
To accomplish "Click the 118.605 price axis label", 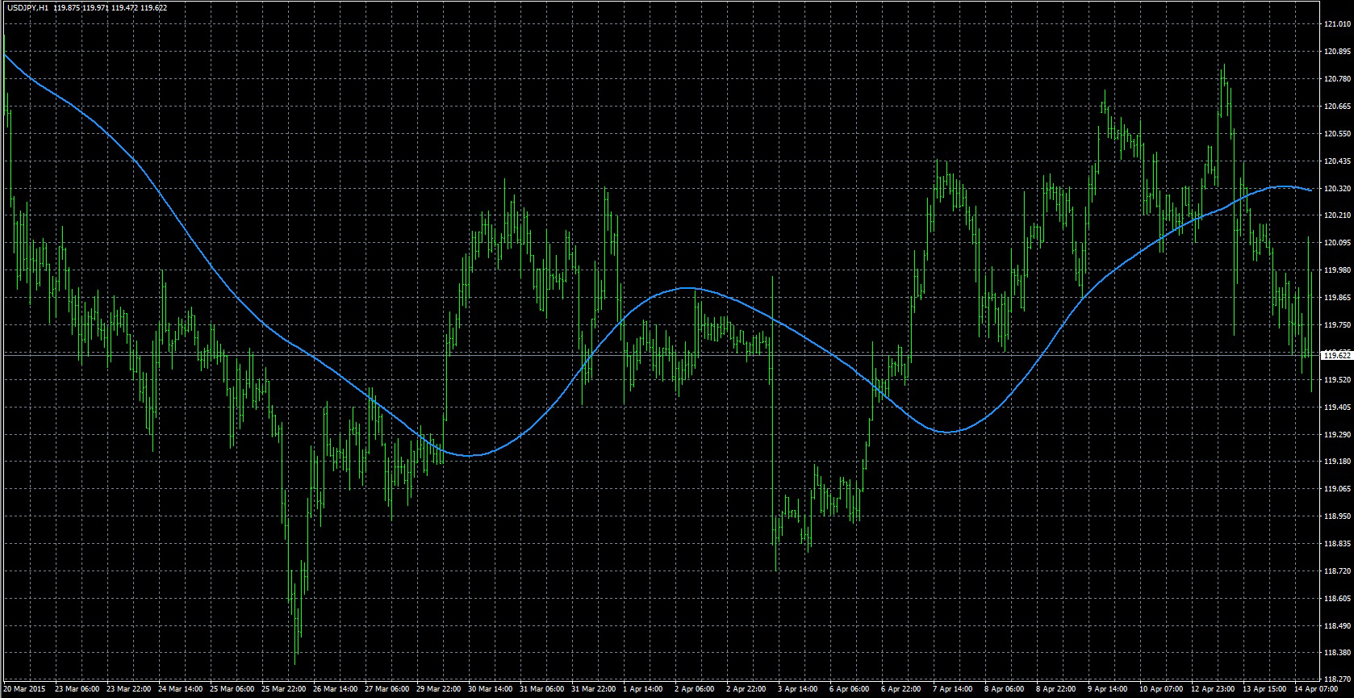I will tap(1338, 599).
